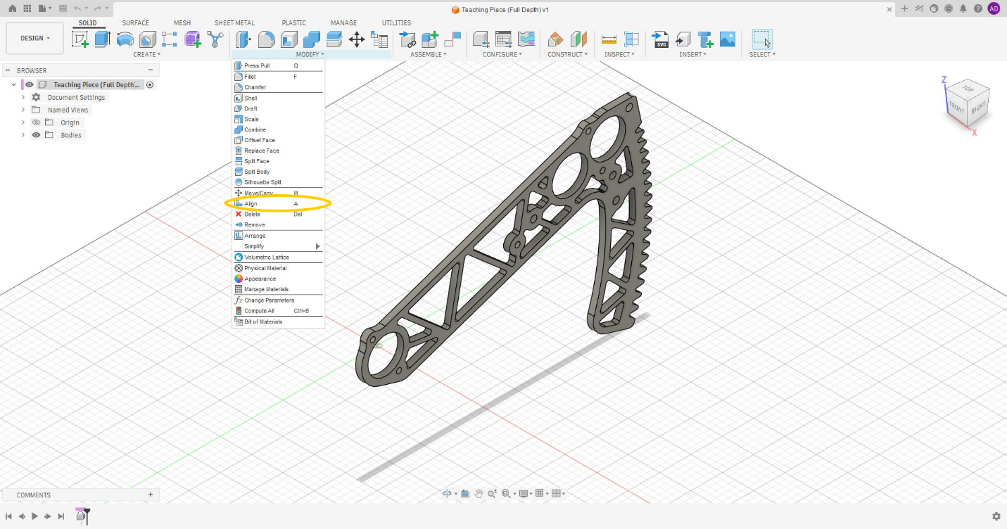1007x529 pixels.
Task: Select the Hole tool icon
Action: (x=148, y=39)
